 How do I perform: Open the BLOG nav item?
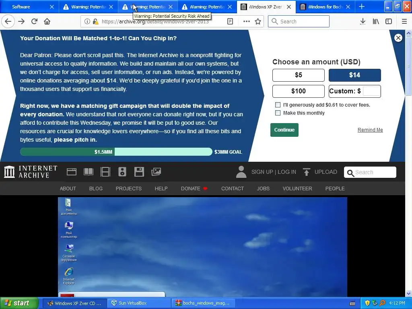tap(96, 189)
